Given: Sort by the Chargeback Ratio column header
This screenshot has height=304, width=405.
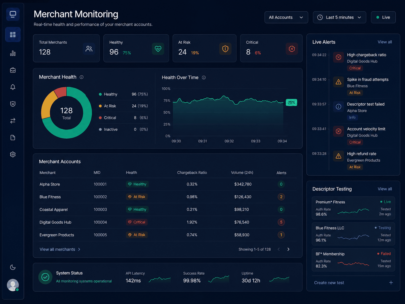Looking at the screenshot, I should [x=192, y=173].
